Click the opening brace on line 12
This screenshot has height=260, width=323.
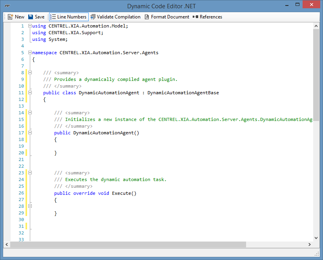coord(44,99)
